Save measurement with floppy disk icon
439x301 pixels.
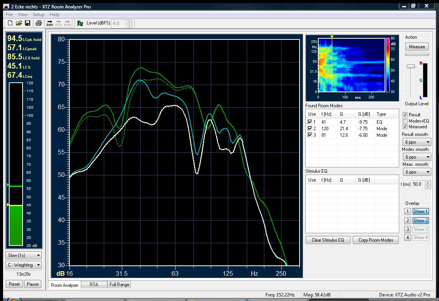28,23
